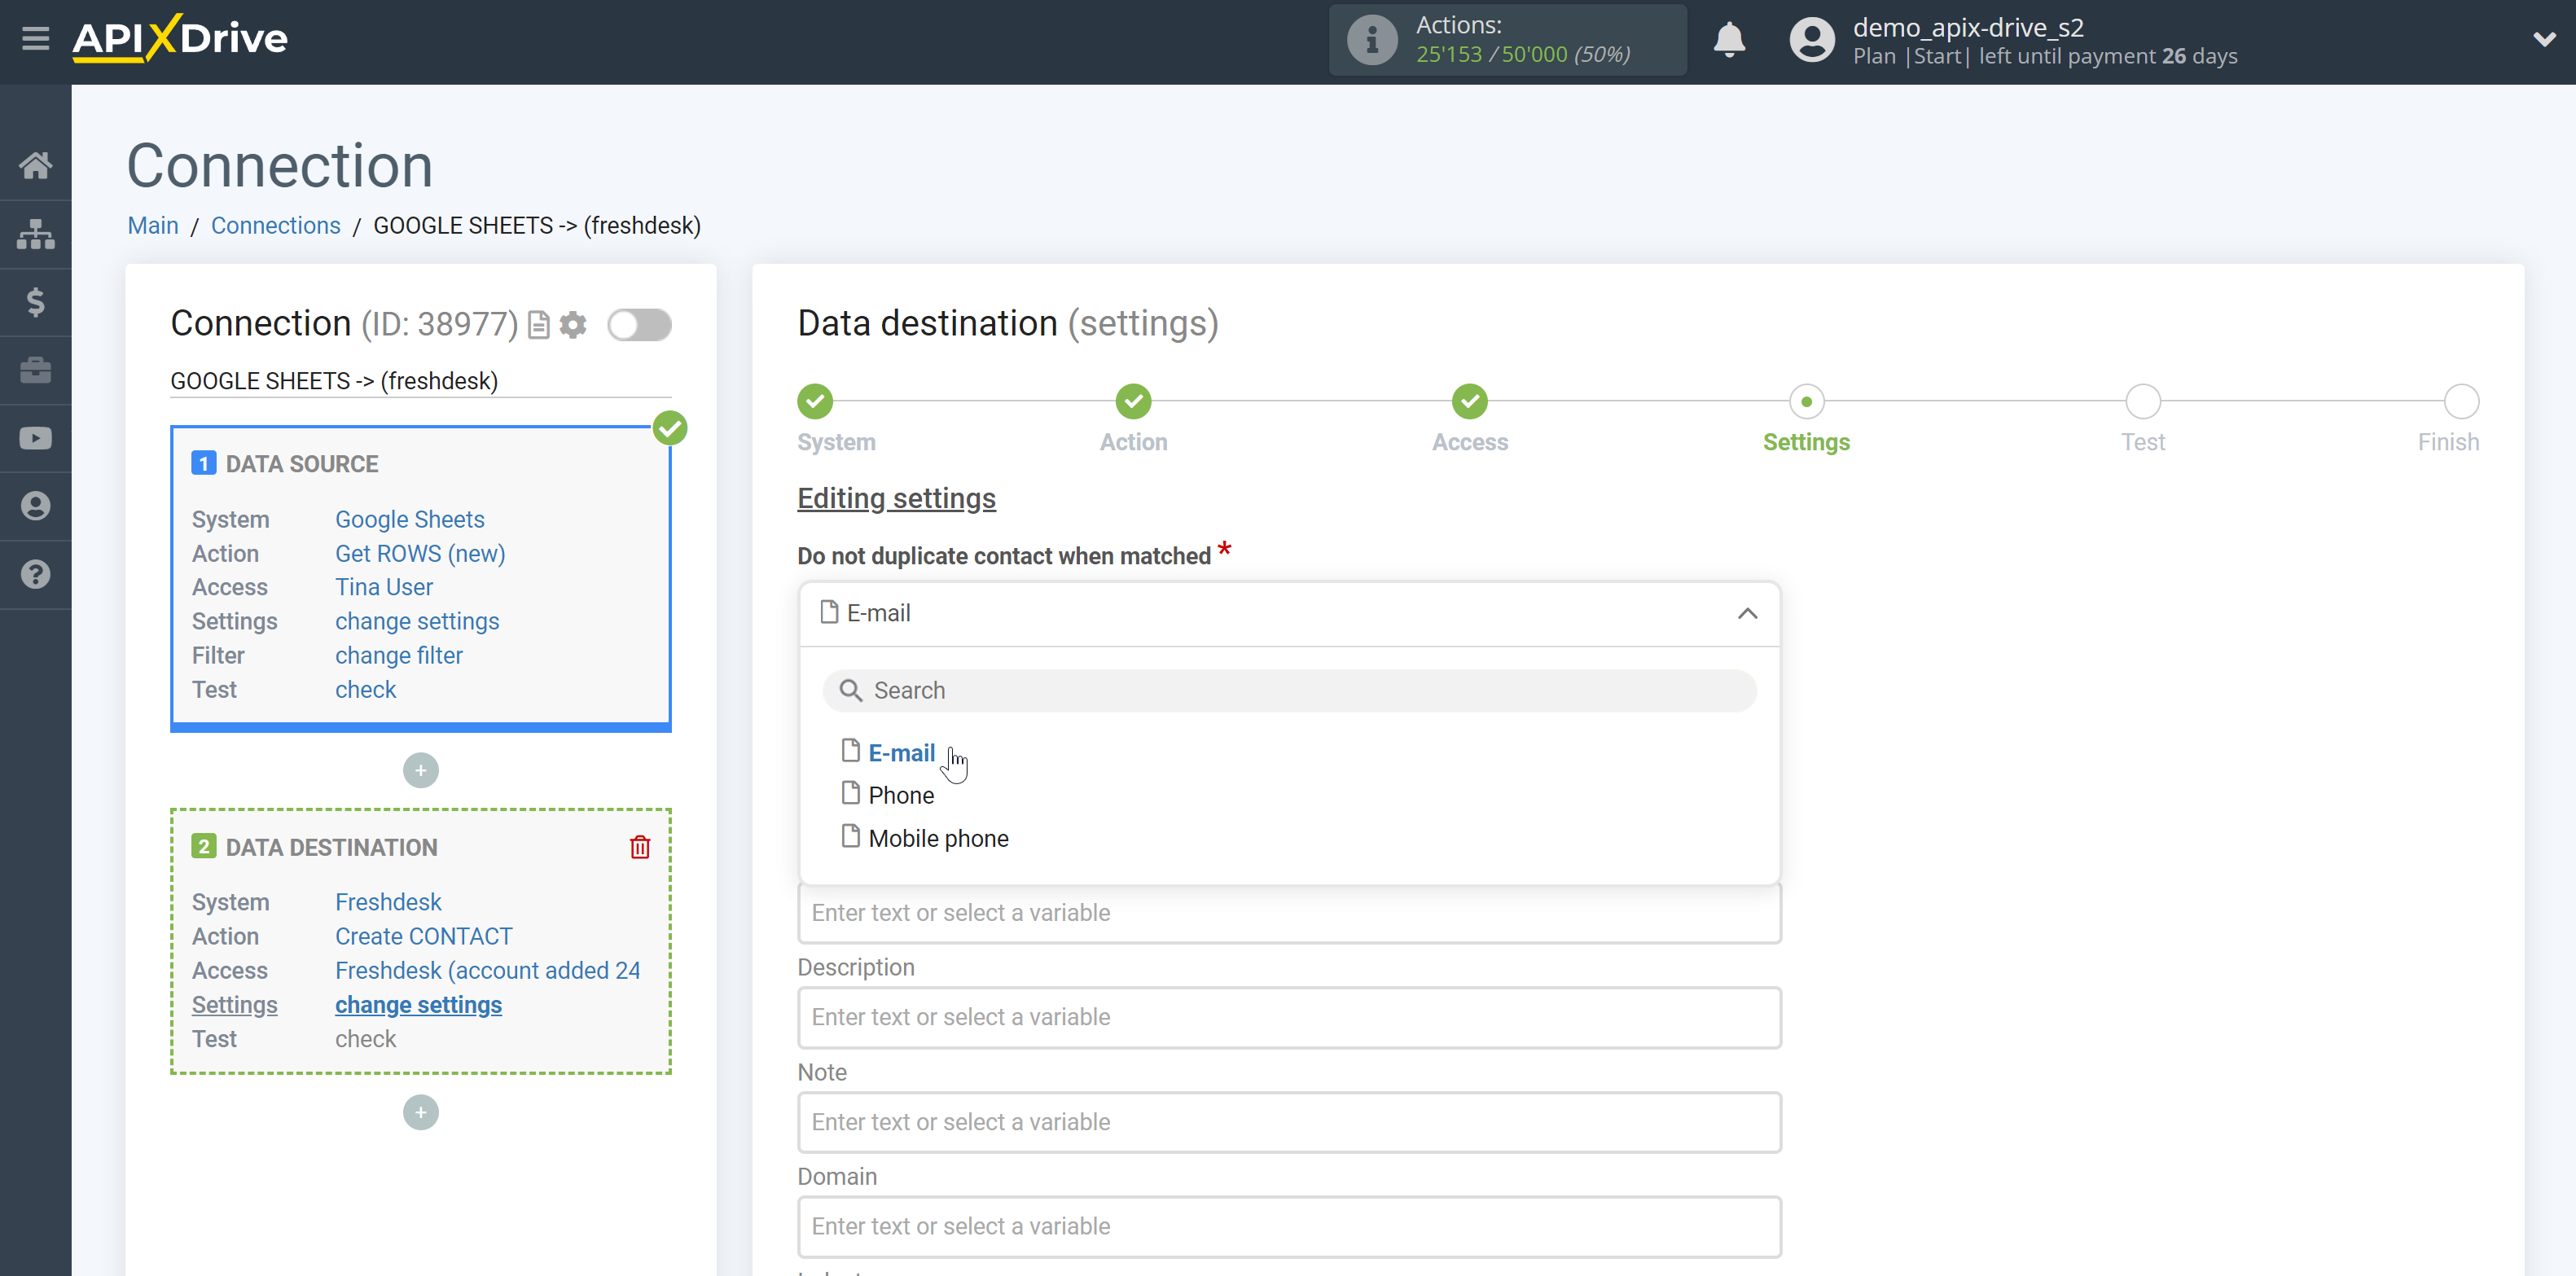The width and height of the screenshot is (2576, 1276).
Task: Click data destination change settings link
Action: click(x=419, y=1005)
